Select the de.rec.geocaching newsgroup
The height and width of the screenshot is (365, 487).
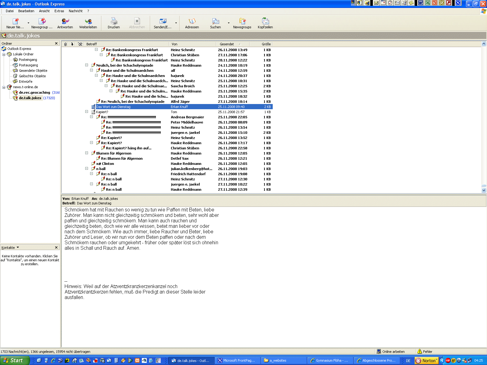tap(34, 92)
